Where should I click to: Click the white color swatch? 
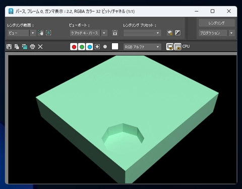pyautogui.click(x=115, y=46)
